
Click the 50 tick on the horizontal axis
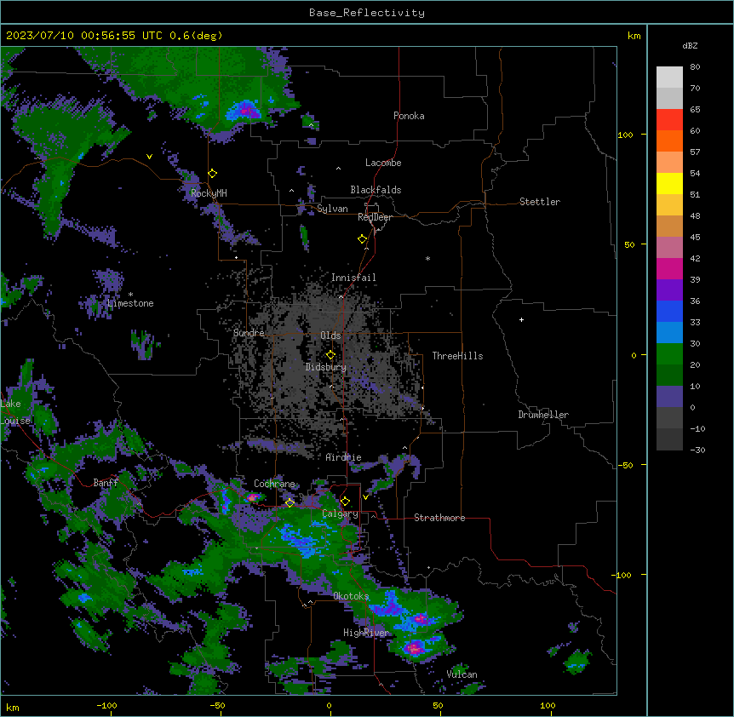pyautogui.click(x=438, y=705)
